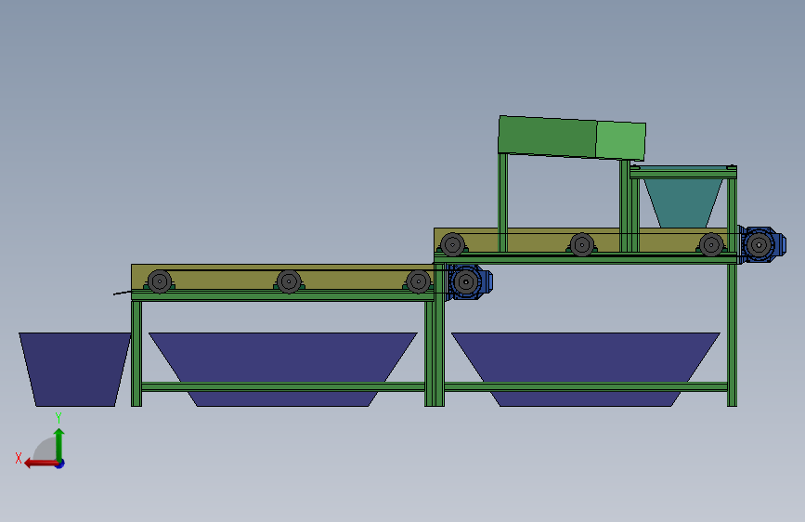805x522 pixels.
Task: Select the green hopper support frame top rail
Action: 683,175
